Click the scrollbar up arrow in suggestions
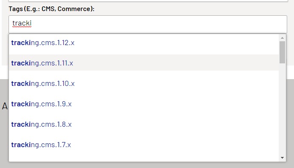 pyautogui.click(x=282, y=38)
